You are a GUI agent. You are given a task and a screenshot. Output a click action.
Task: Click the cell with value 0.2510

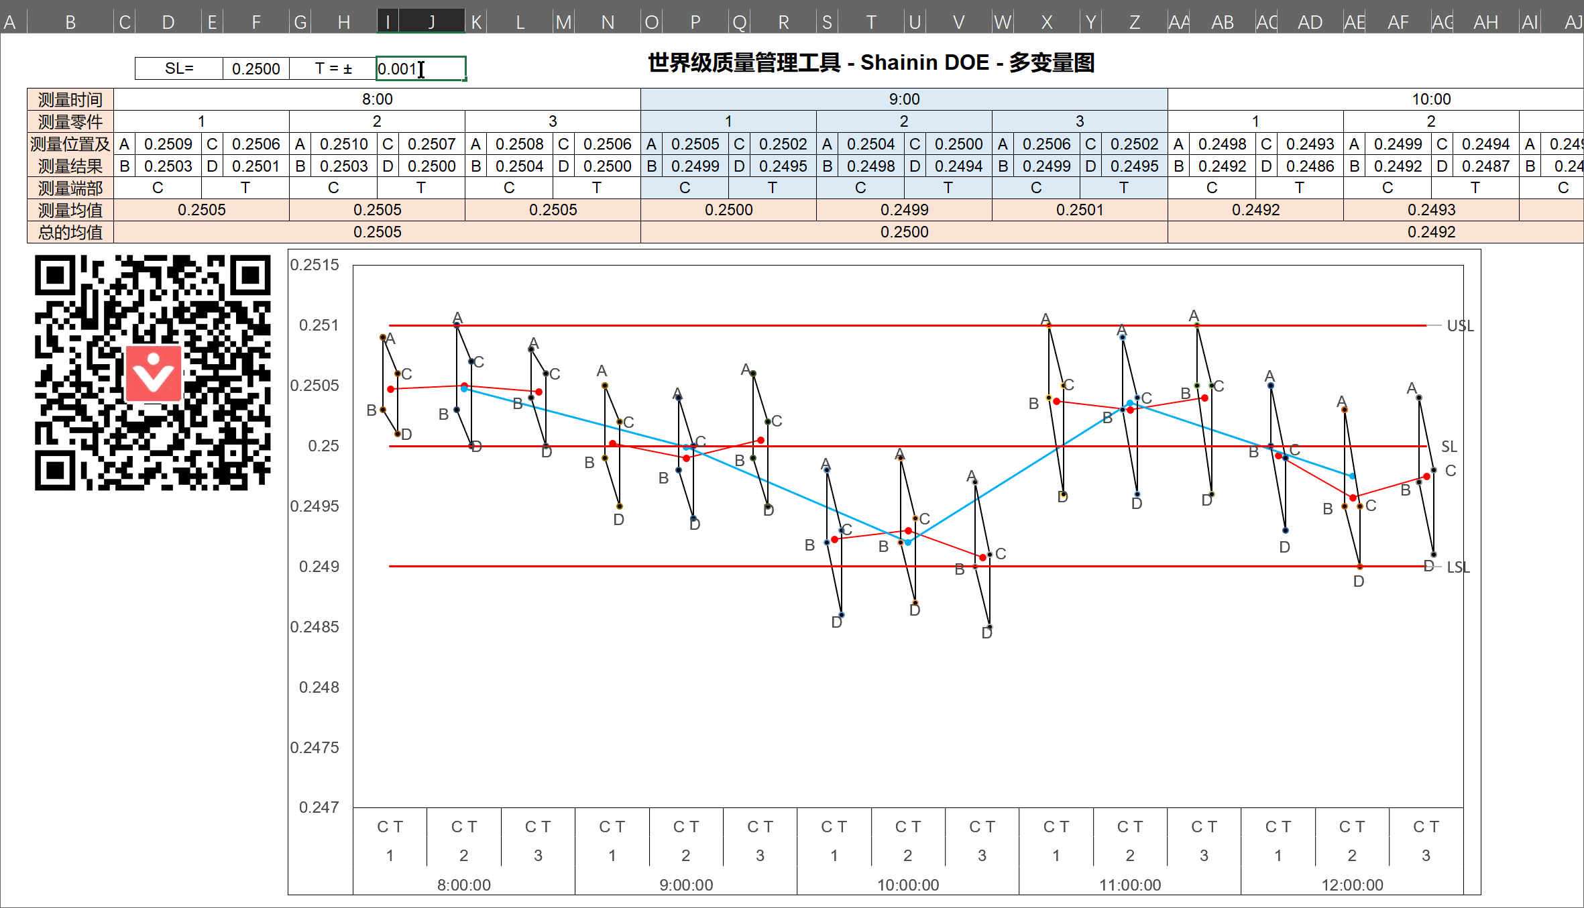coord(344,144)
